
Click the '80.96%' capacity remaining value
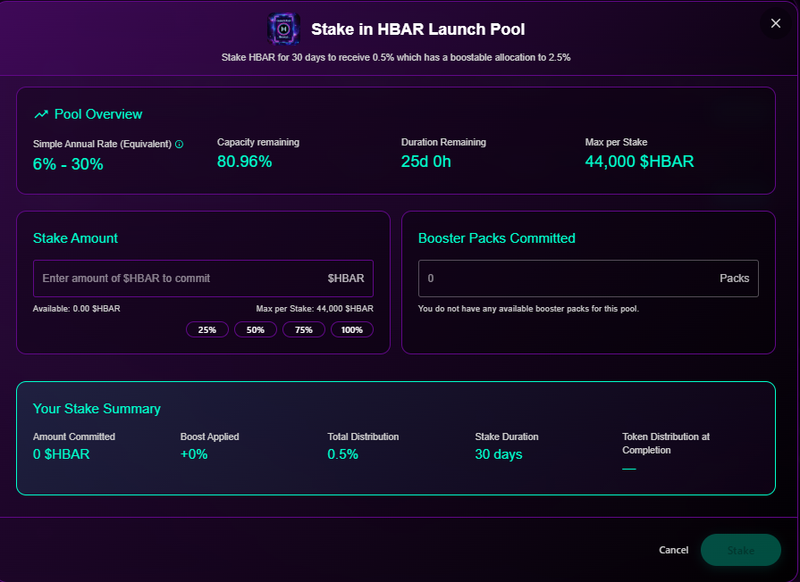(244, 162)
